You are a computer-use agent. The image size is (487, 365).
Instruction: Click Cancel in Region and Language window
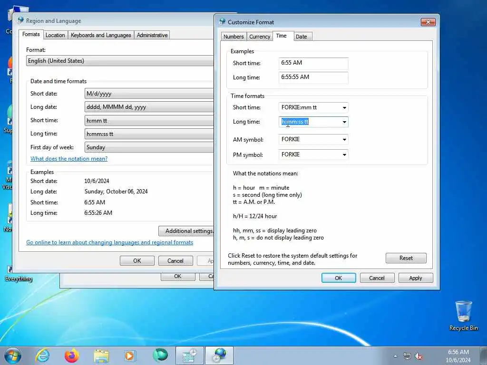point(175,261)
